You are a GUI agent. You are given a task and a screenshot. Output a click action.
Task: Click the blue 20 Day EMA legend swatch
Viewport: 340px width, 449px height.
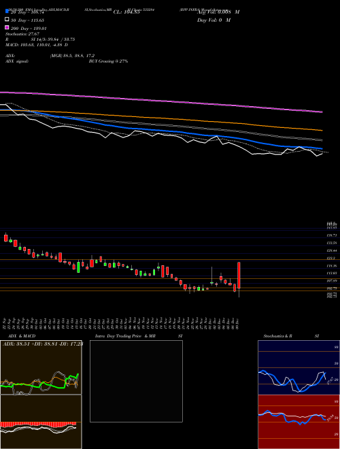(x=7, y=12)
